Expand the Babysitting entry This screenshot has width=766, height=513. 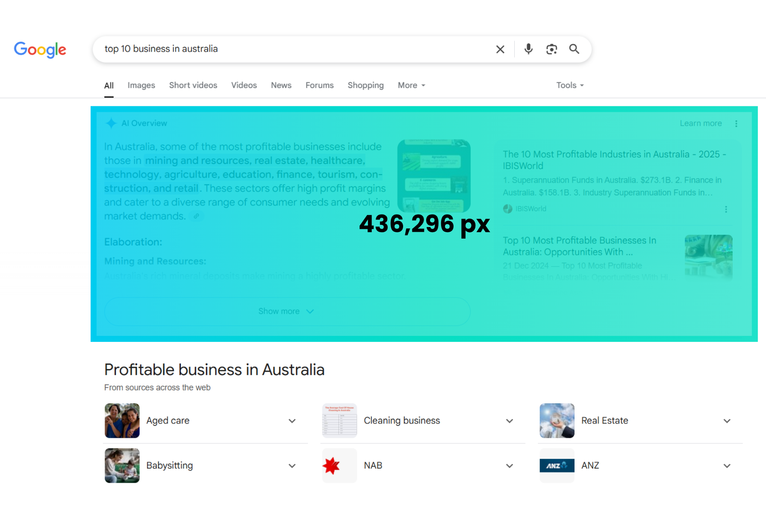point(292,466)
